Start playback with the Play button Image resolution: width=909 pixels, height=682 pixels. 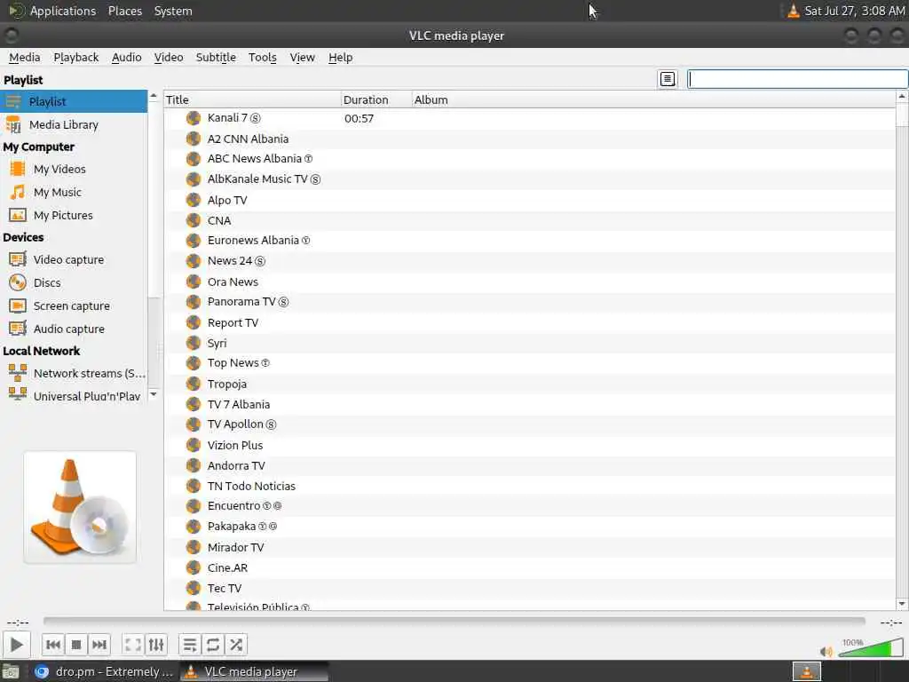[x=16, y=645]
